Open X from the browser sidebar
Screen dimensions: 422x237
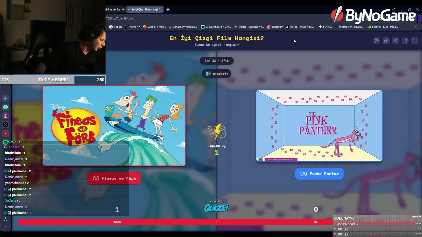pos(6,125)
